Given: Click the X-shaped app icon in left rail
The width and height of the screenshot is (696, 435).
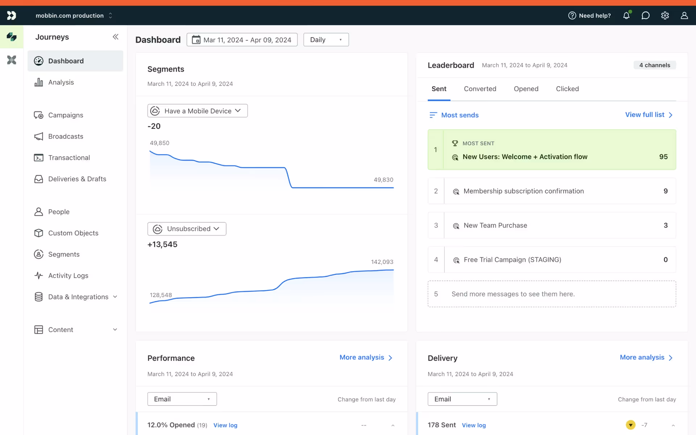Looking at the screenshot, I should [12, 60].
